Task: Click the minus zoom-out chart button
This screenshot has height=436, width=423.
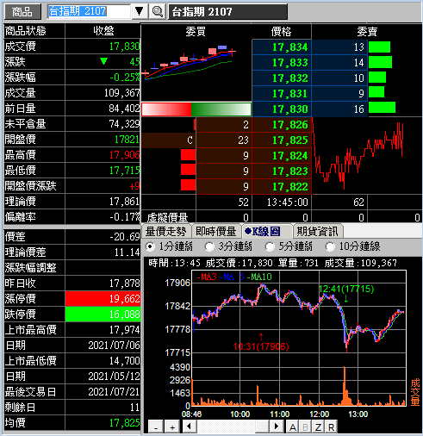Action: 156,427
